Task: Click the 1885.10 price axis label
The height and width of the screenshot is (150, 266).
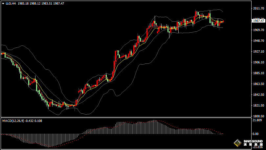Action: pyautogui.click(x=258, y=73)
